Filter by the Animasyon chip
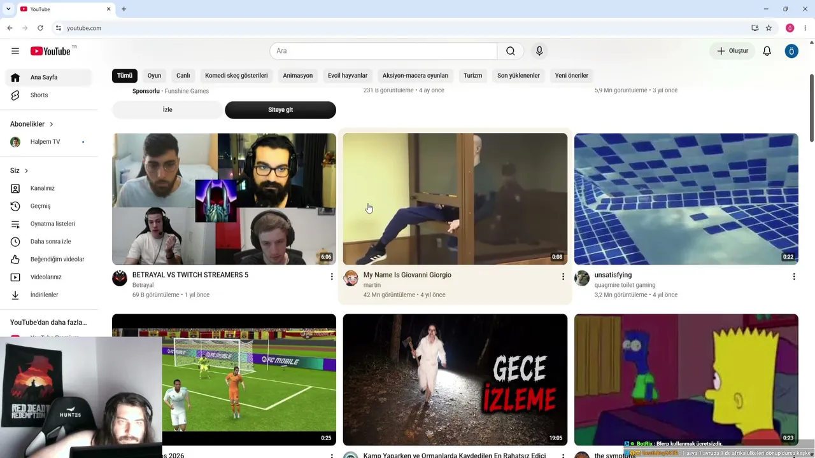The image size is (815, 458). [298, 75]
